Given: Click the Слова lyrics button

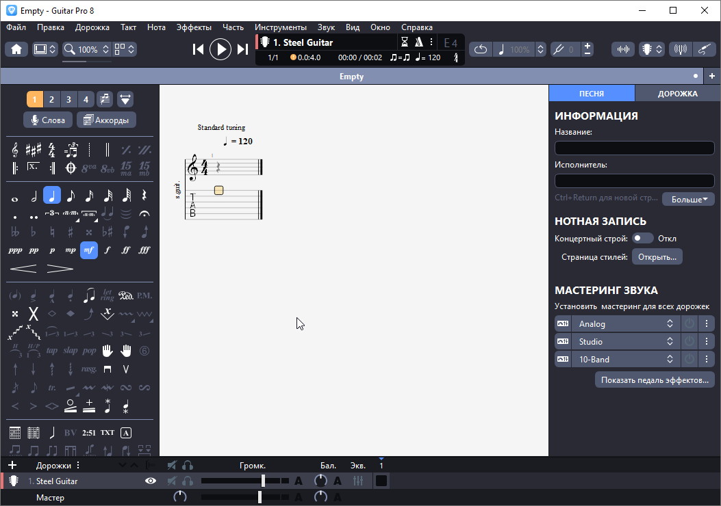Looking at the screenshot, I should pos(48,120).
